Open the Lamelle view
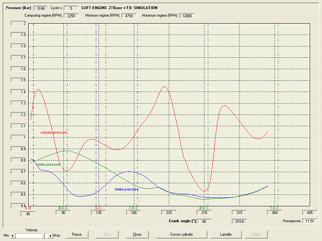 [x=226, y=234]
